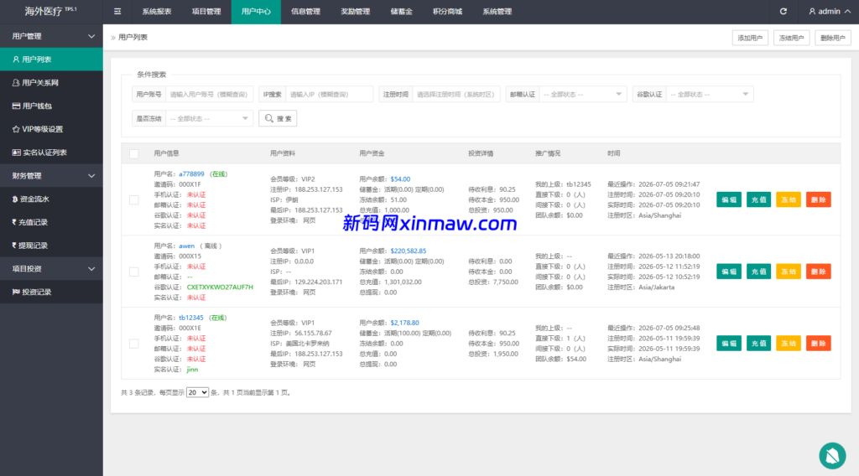
Task: Open the 邮箱认证 status dropdown
Action: pos(582,94)
